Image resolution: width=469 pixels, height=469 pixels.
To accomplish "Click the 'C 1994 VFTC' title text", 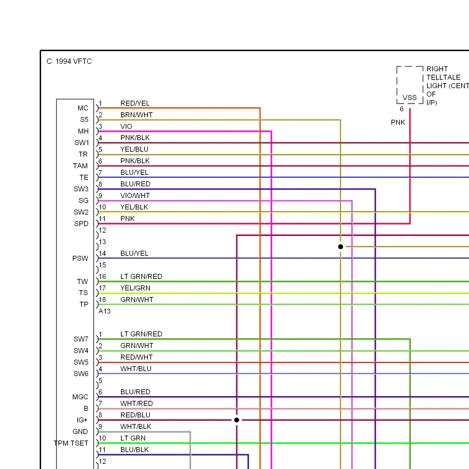I will [x=69, y=61].
